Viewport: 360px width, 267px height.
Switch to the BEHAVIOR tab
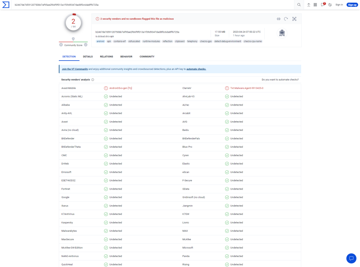[126, 57]
